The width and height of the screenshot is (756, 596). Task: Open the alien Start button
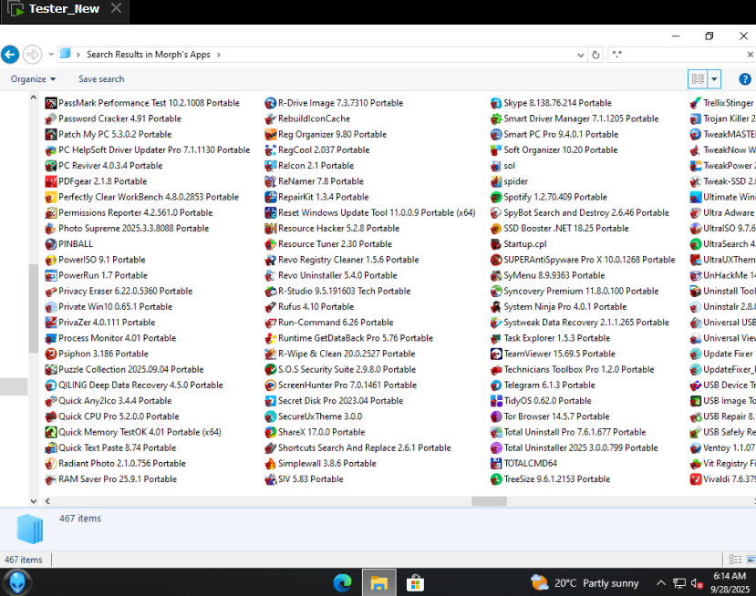point(17,582)
